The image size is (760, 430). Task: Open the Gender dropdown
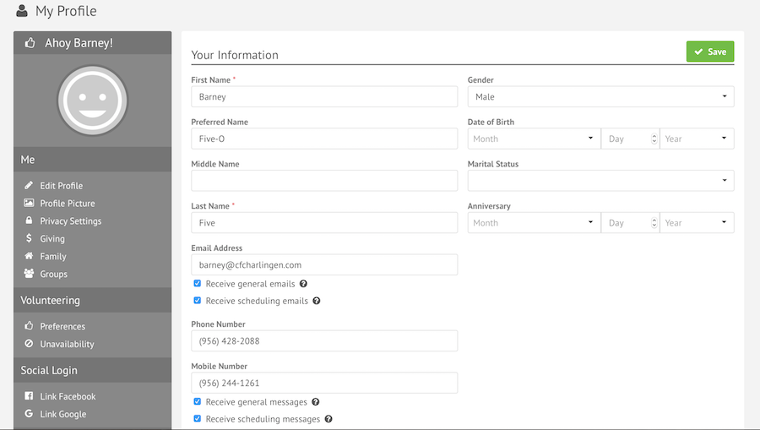coord(600,96)
